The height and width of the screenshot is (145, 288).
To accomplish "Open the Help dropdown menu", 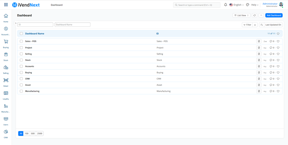I will click(x=255, y=5).
